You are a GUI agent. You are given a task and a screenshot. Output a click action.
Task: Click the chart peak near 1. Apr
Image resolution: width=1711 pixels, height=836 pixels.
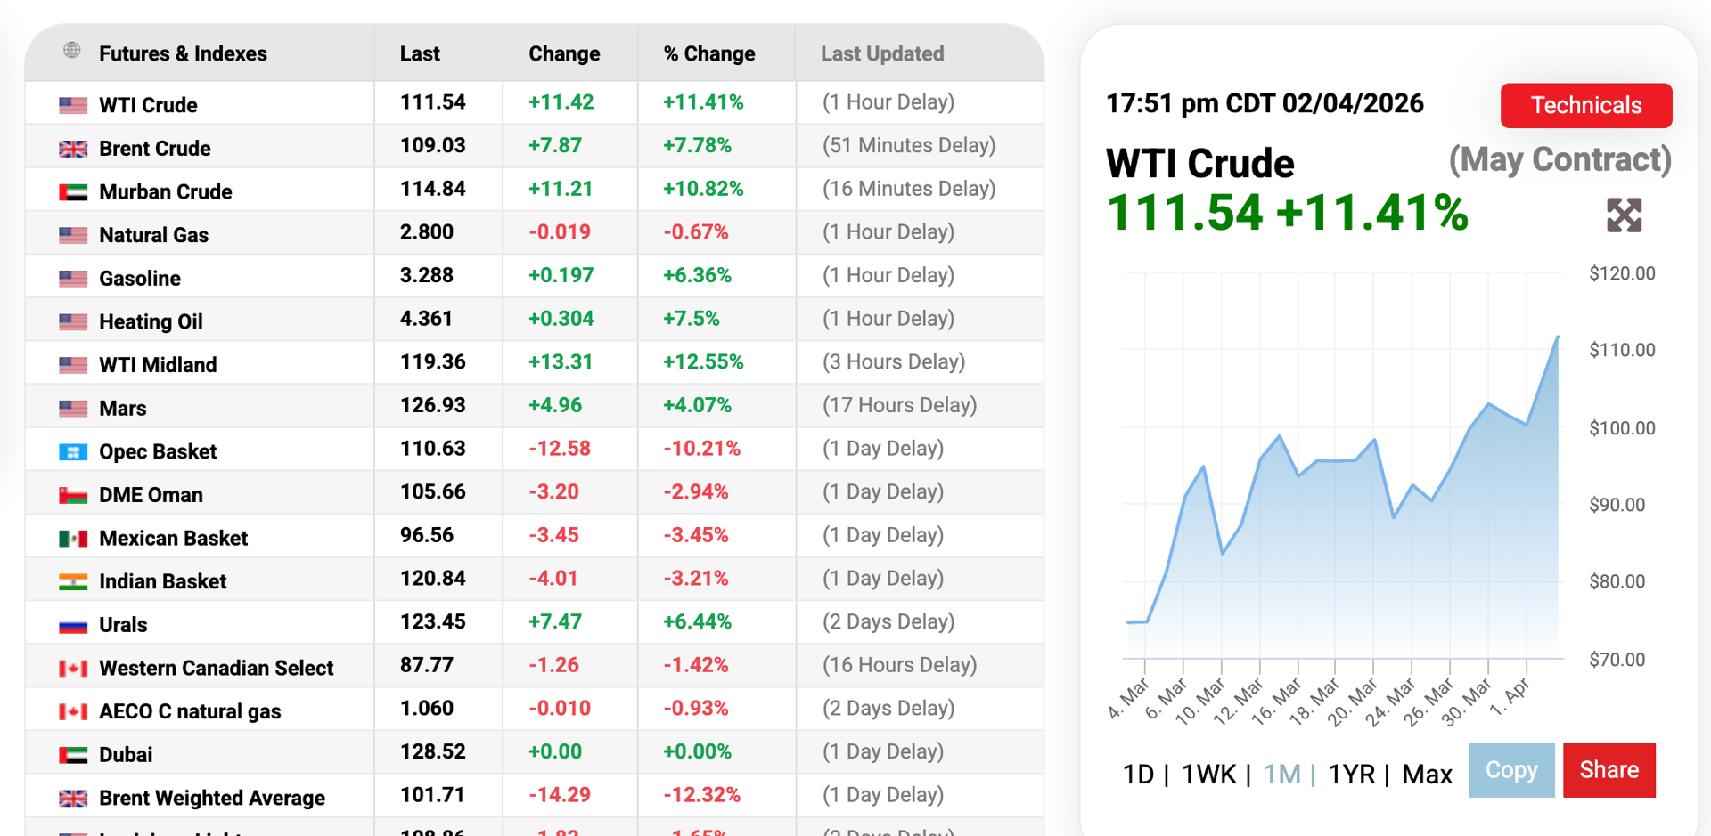point(1558,337)
